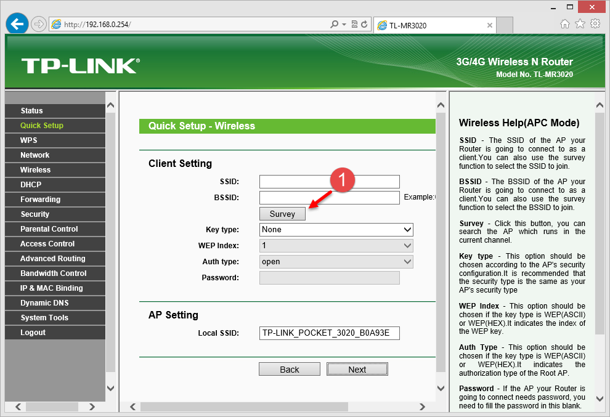Click the Wireless Help(APC Mode) heading
The image size is (610, 417).
point(519,123)
